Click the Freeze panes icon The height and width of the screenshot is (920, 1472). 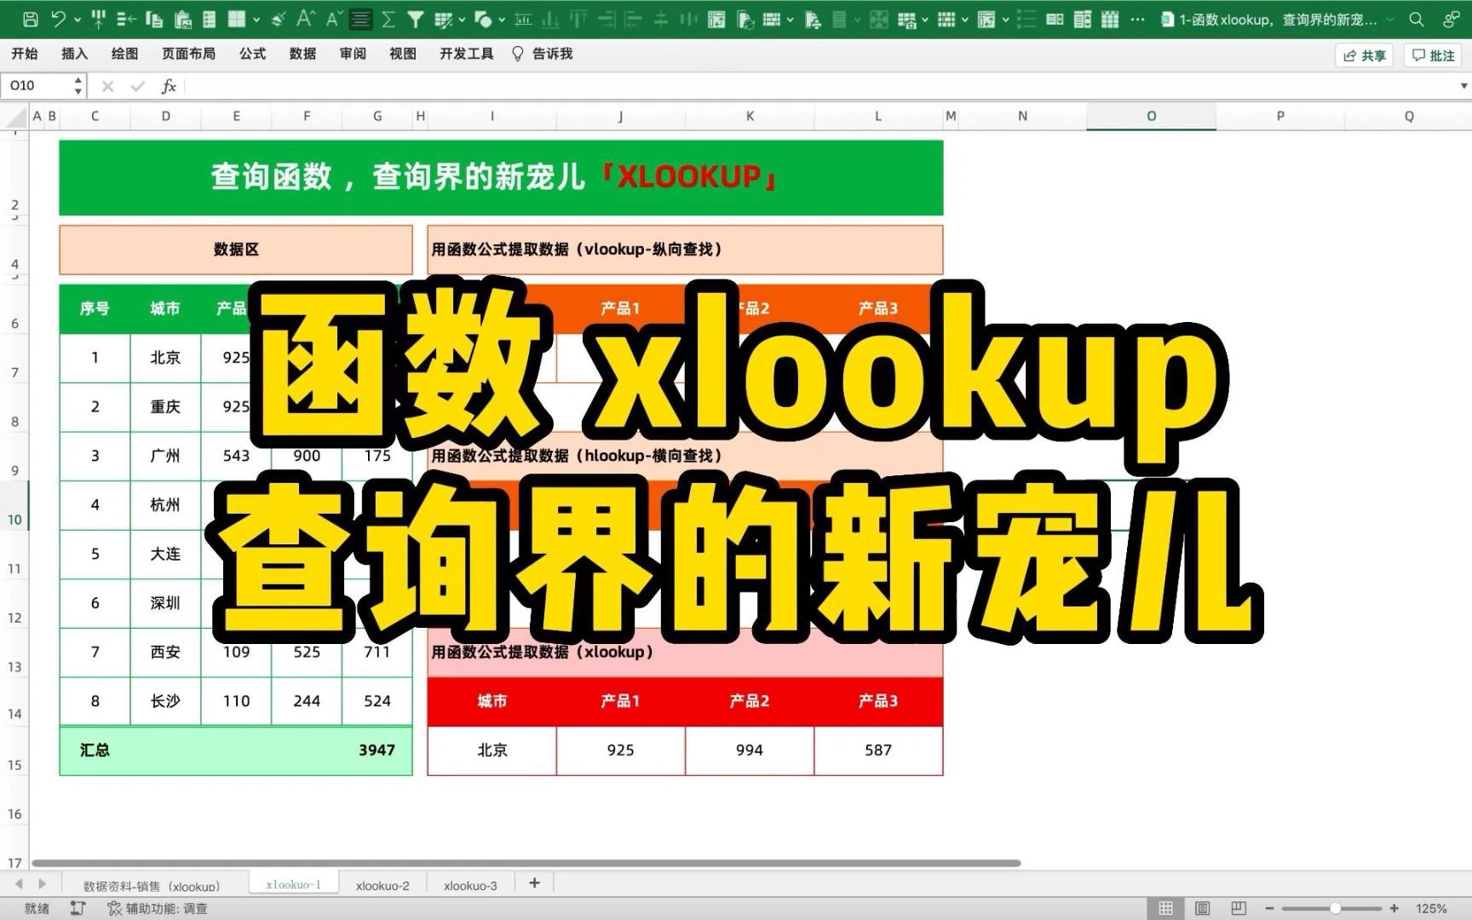[772, 19]
